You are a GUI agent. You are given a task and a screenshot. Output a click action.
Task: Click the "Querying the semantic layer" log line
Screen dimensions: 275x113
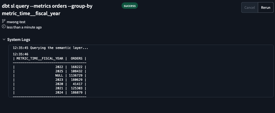click(50, 48)
